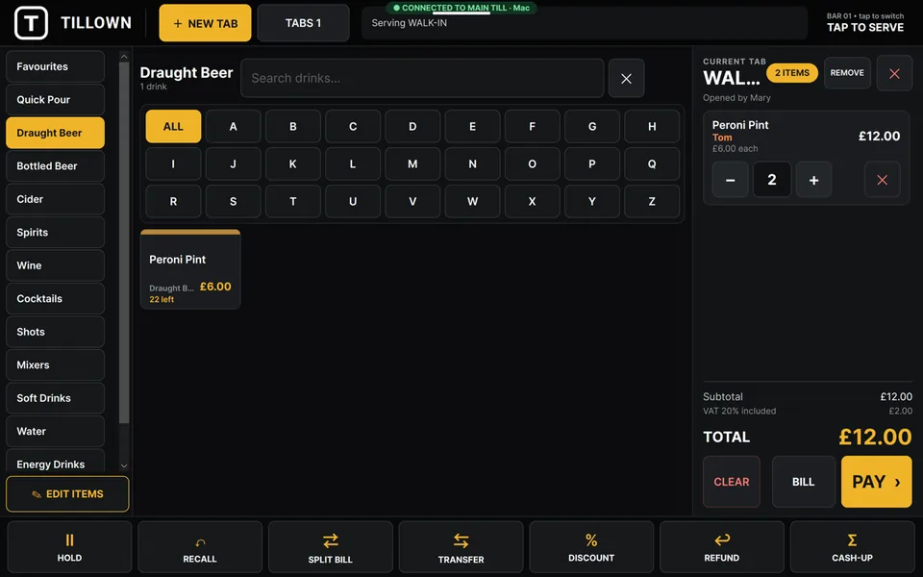Select Bottled Beer category
This screenshot has height=577, width=923.
point(56,166)
